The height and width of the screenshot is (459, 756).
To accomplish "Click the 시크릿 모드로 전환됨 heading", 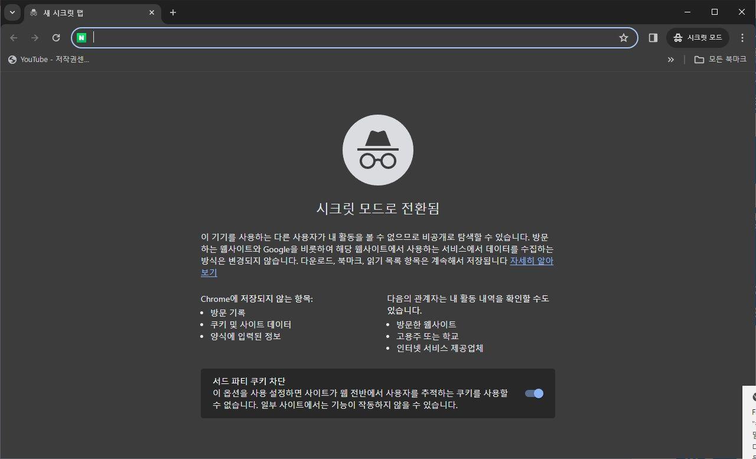I will click(378, 209).
